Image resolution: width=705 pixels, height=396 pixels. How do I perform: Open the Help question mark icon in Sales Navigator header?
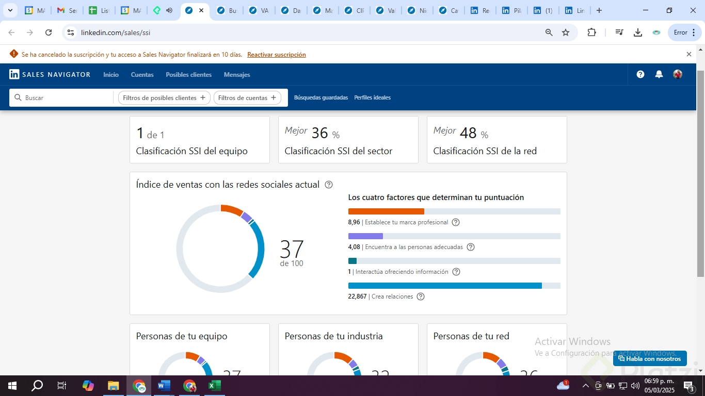coord(640,74)
